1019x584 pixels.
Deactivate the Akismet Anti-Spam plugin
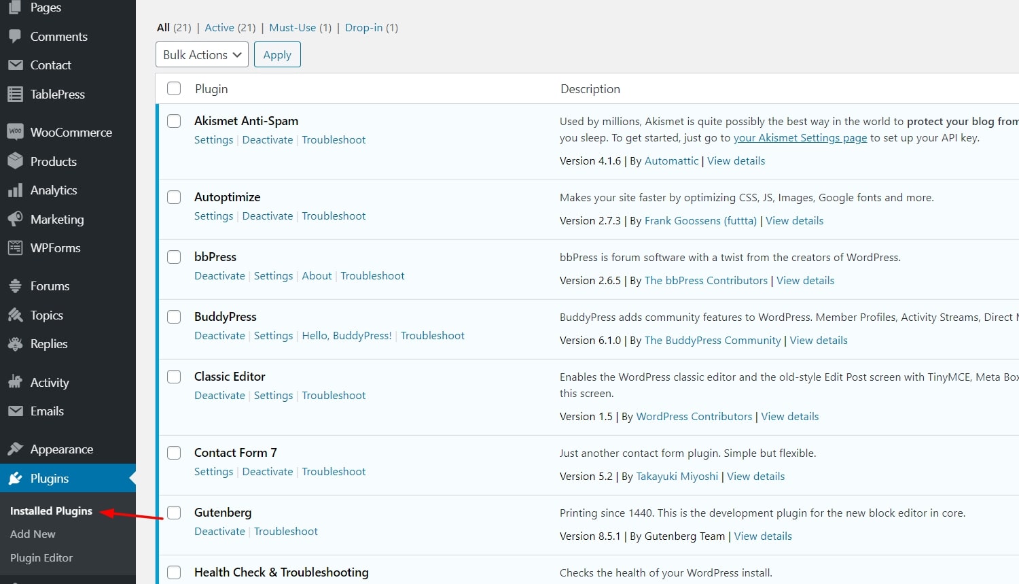pyautogui.click(x=268, y=140)
